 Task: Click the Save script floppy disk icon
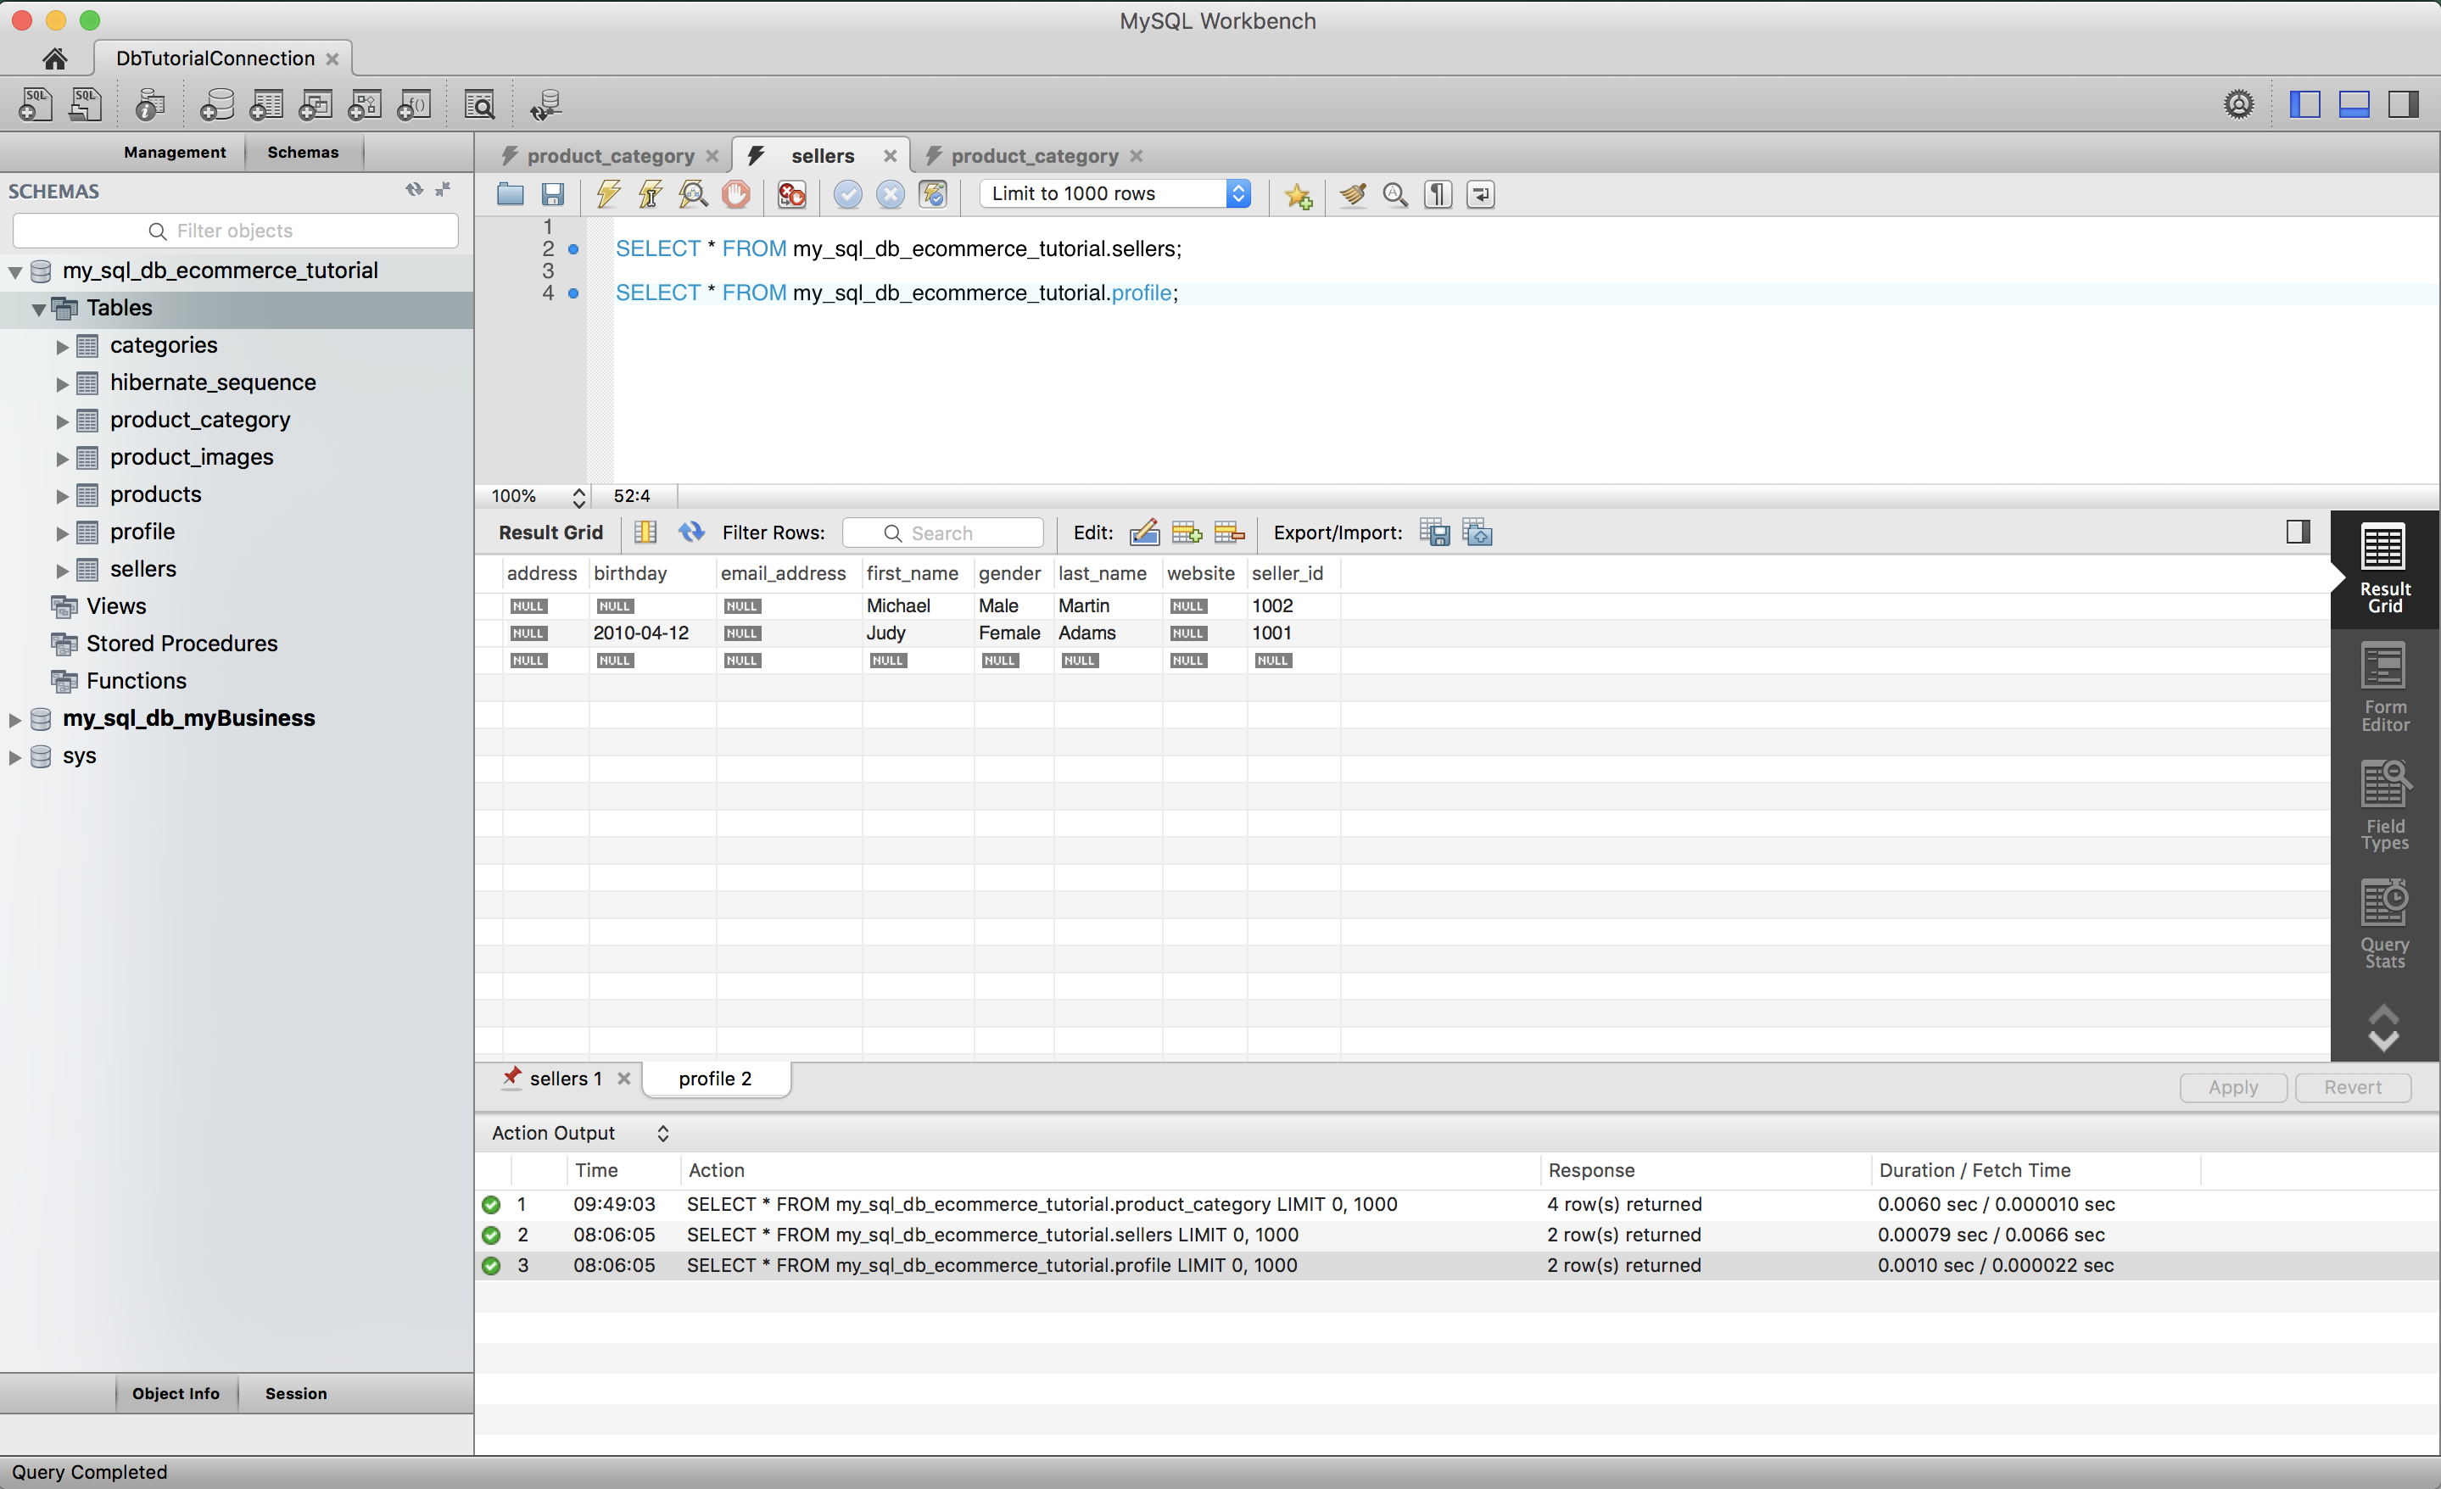553,194
